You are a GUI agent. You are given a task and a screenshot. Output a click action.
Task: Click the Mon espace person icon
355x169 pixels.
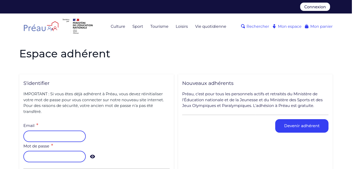[x=274, y=26]
